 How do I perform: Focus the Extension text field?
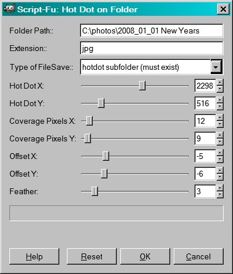pos(151,48)
